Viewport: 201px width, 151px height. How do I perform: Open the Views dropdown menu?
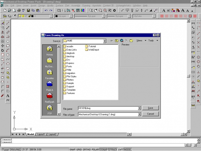coord(141,41)
